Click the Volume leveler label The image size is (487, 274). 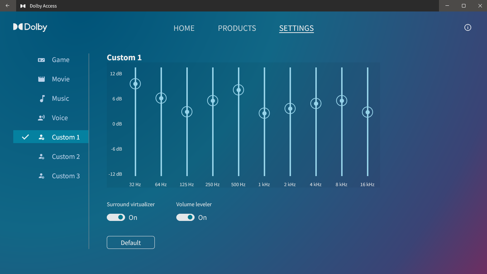(194, 204)
